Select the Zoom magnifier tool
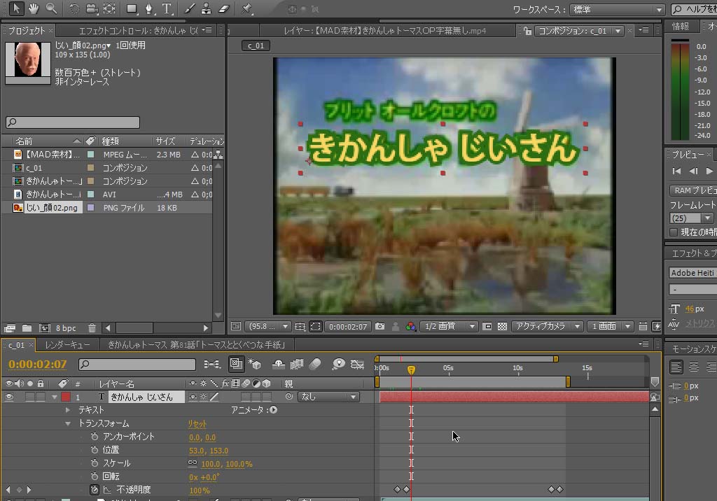The height and width of the screenshot is (501, 717). [51, 8]
